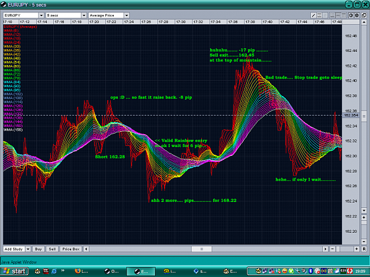Viewport: 370px width, 277px height.
Task: Click the price marker handle beside 162.354
Action: 364,116
